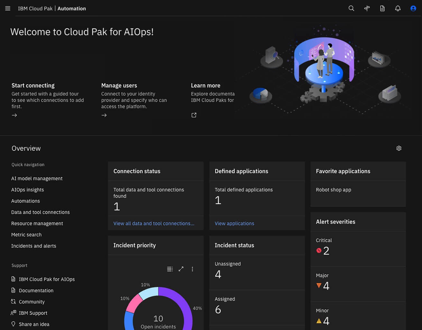Screen dimensions: 422x330
Task: Click the View applications link
Action: coord(234,223)
